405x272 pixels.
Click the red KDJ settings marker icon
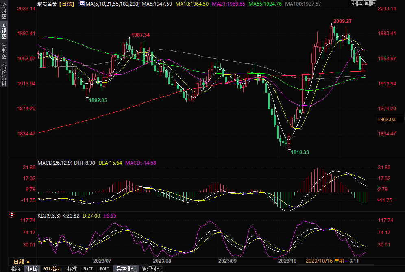pos(12,214)
